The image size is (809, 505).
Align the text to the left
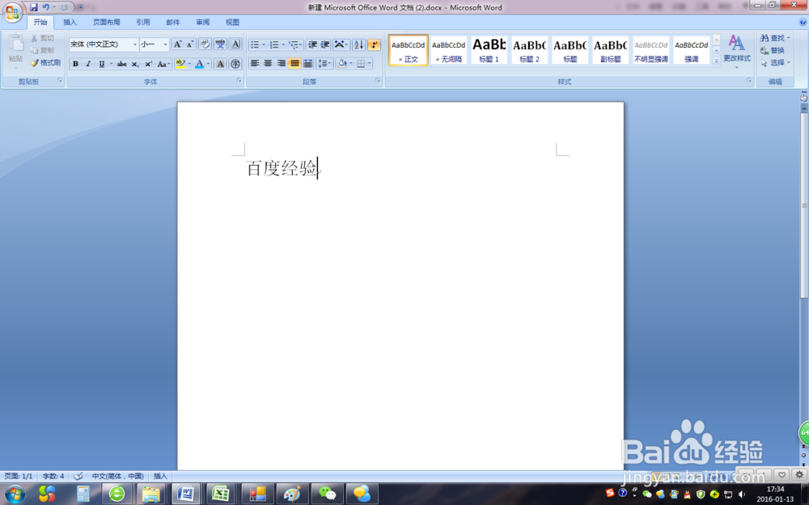tap(254, 64)
